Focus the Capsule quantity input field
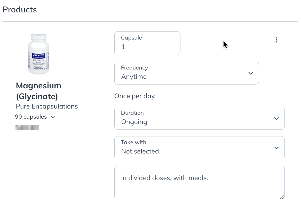This screenshot has height=215, width=301. click(147, 43)
